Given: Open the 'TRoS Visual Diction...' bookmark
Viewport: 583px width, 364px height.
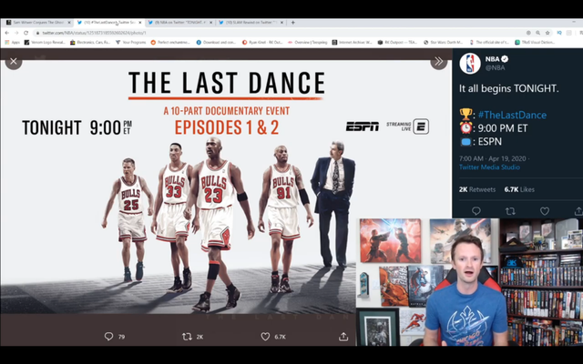Looking at the screenshot, I should (x=535, y=43).
